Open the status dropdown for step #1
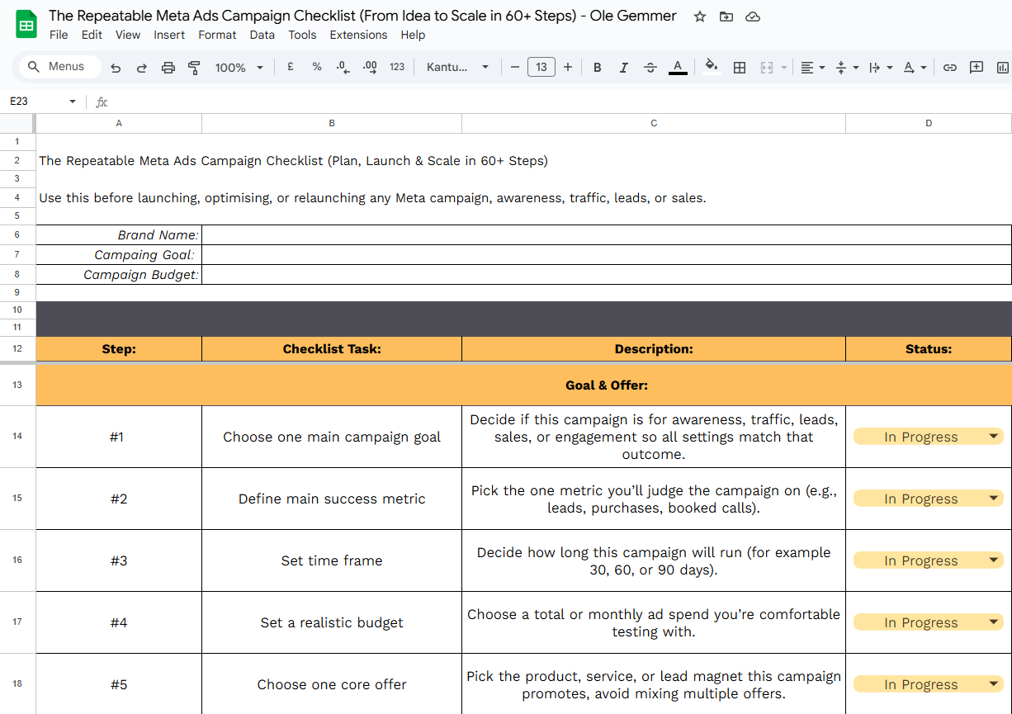The width and height of the screenshot is (1012, 714). tap(993, 437)
